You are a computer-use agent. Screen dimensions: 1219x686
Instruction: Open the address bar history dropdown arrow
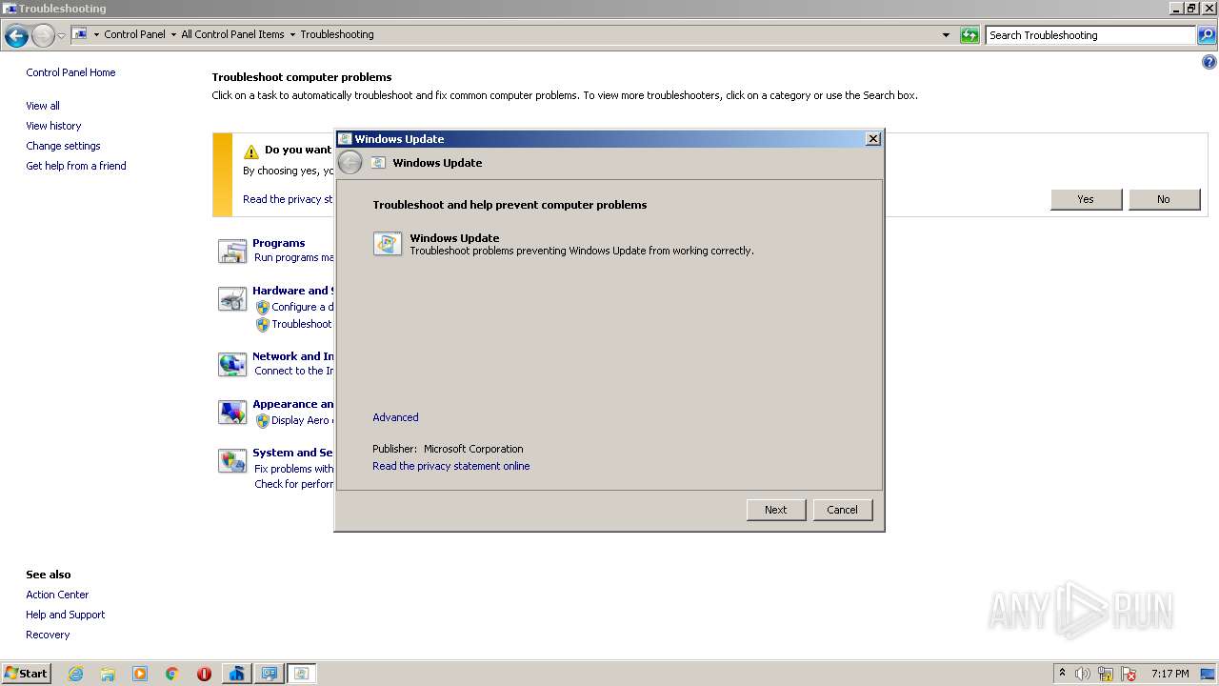click(946, 35)
